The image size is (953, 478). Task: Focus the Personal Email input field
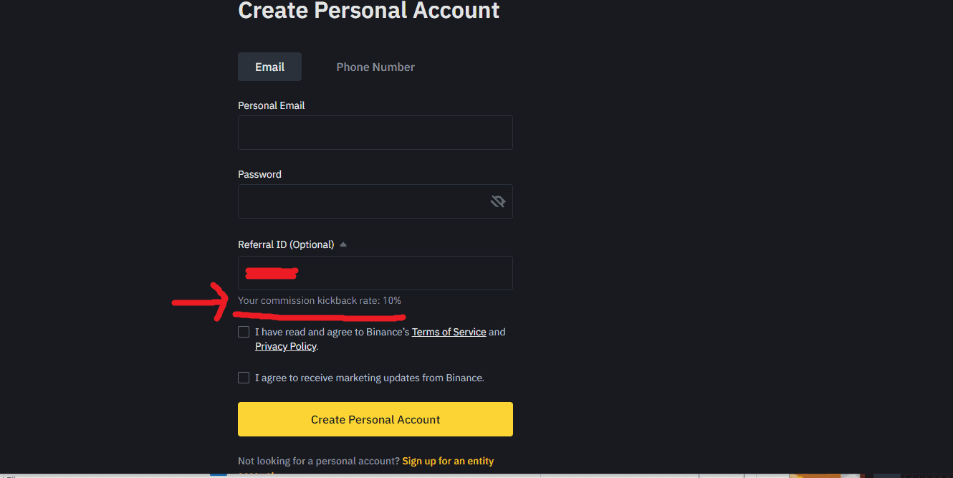[375, 133]
